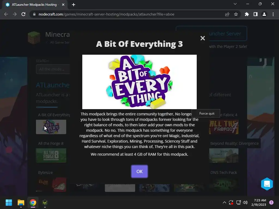Open the chat support widget
Image resolution: width=279 pixels, height=209 pixels.
(x=267, y=184)
